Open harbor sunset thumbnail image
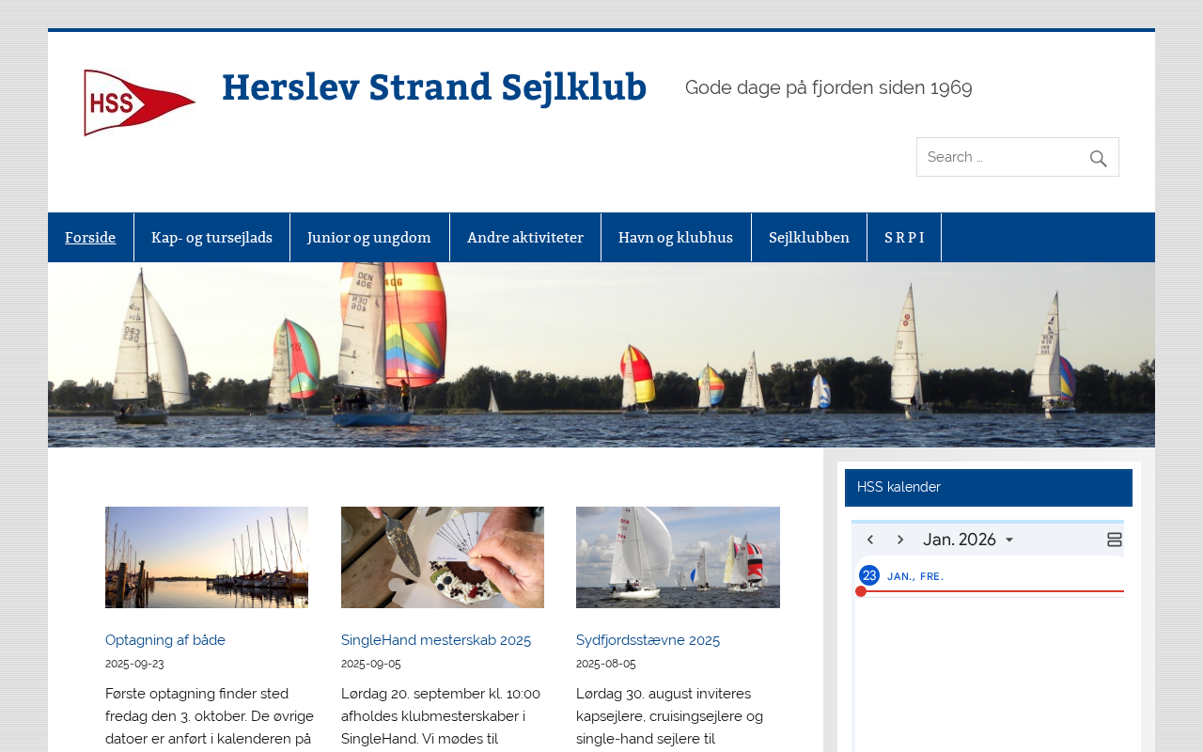This screenshot has width=1203, height=752. [207, 557]
